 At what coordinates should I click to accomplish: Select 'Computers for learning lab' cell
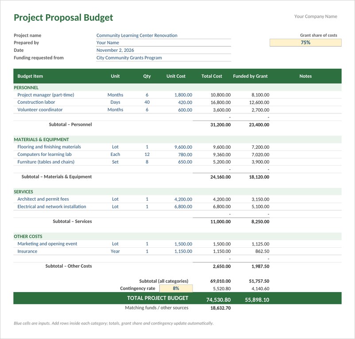click(x=44, y=154)
